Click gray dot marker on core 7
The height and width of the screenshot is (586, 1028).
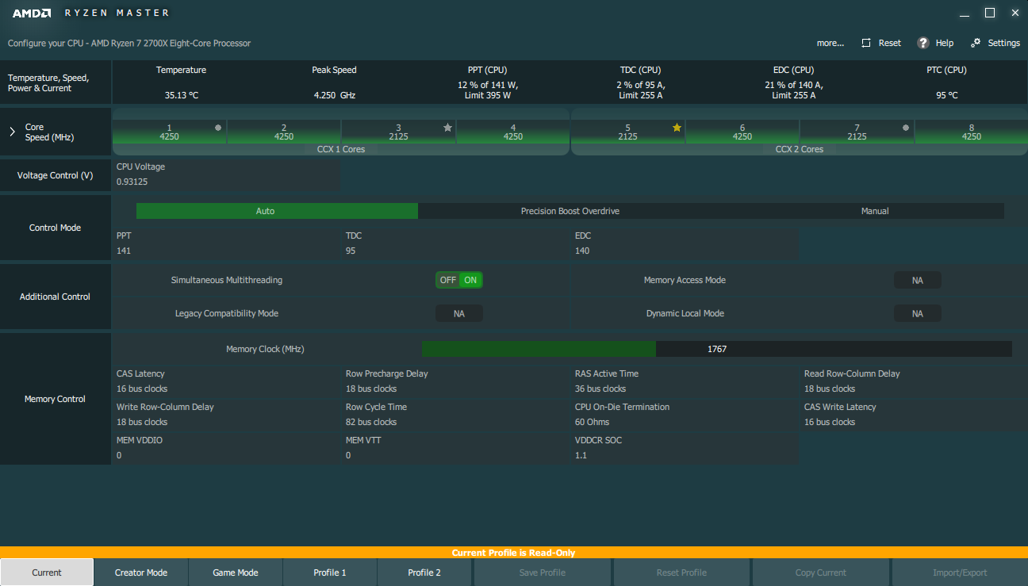906,127
